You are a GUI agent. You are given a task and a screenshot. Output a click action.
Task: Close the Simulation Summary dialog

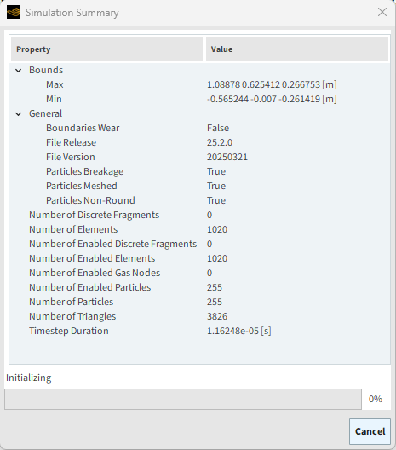coord(382,12)
